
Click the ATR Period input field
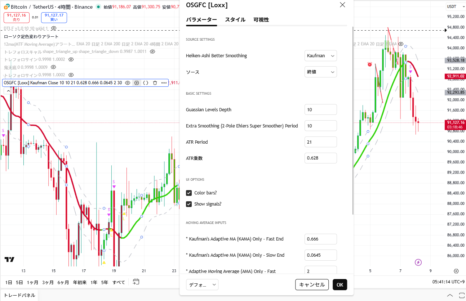pos(320,142)
